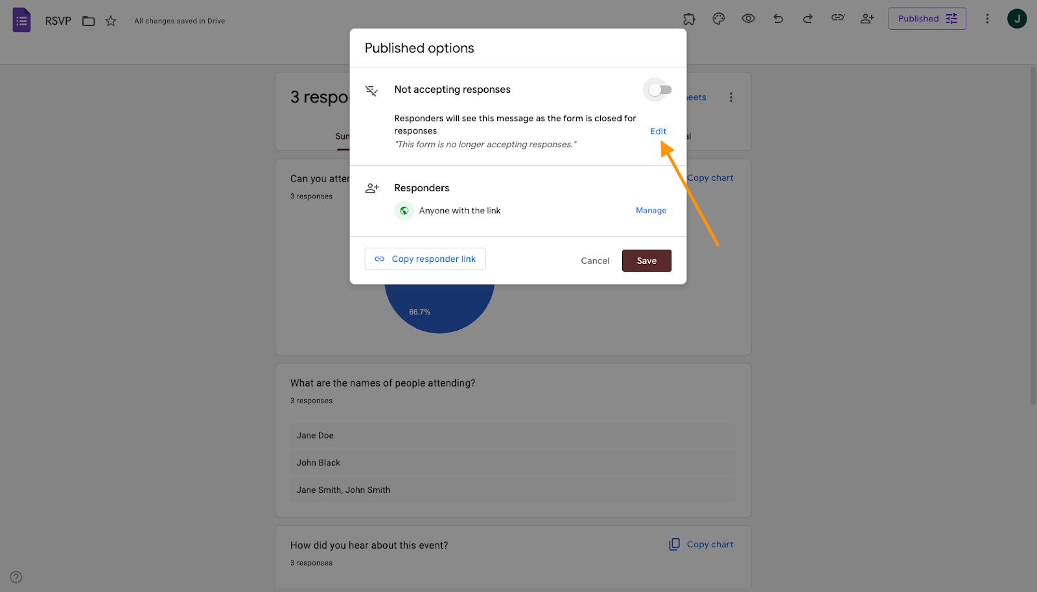
Task: Open the Customize theme palette icon
Action: tap(717, 18)
